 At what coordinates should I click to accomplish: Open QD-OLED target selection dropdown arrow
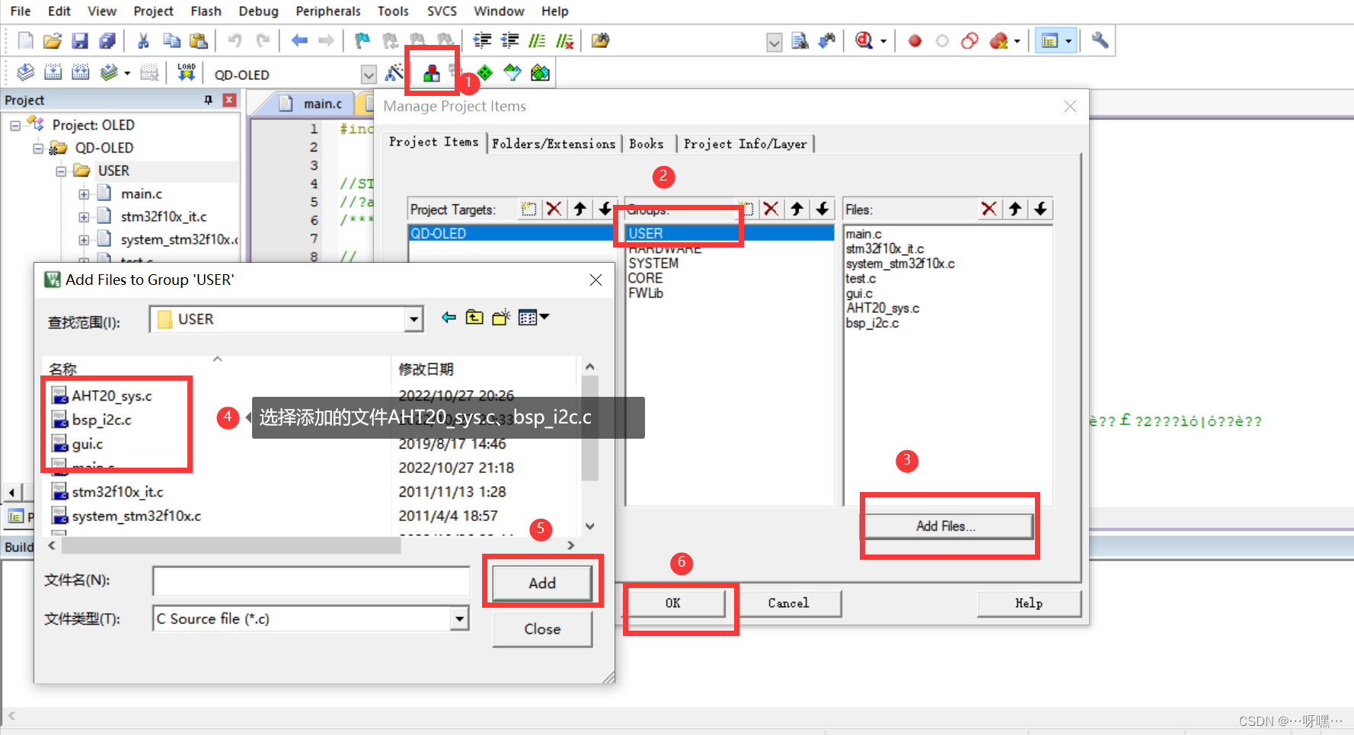[x=369, y=74]
